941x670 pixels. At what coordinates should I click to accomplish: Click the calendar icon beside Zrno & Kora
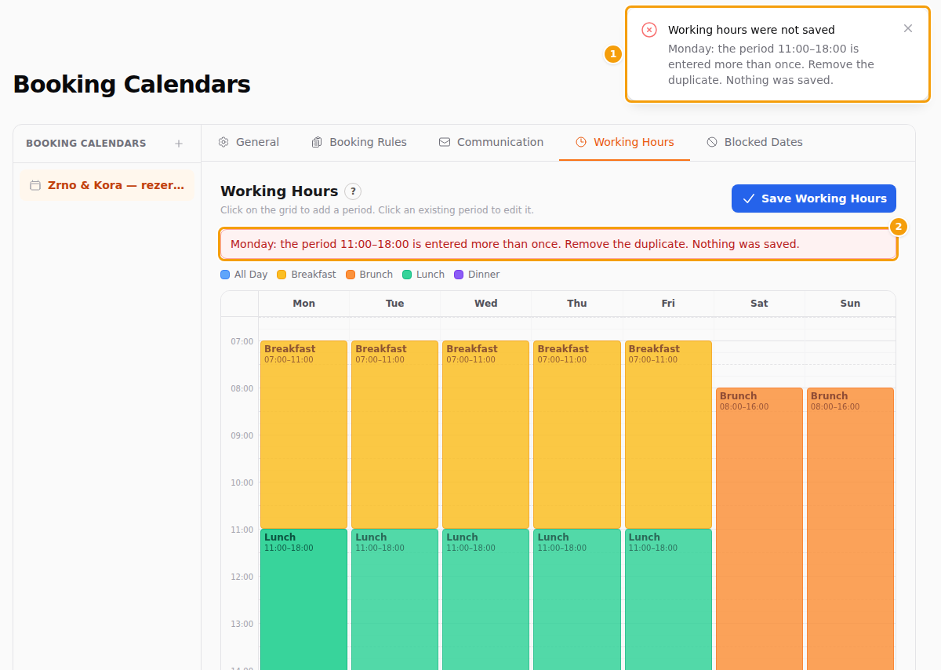point(35,185)
